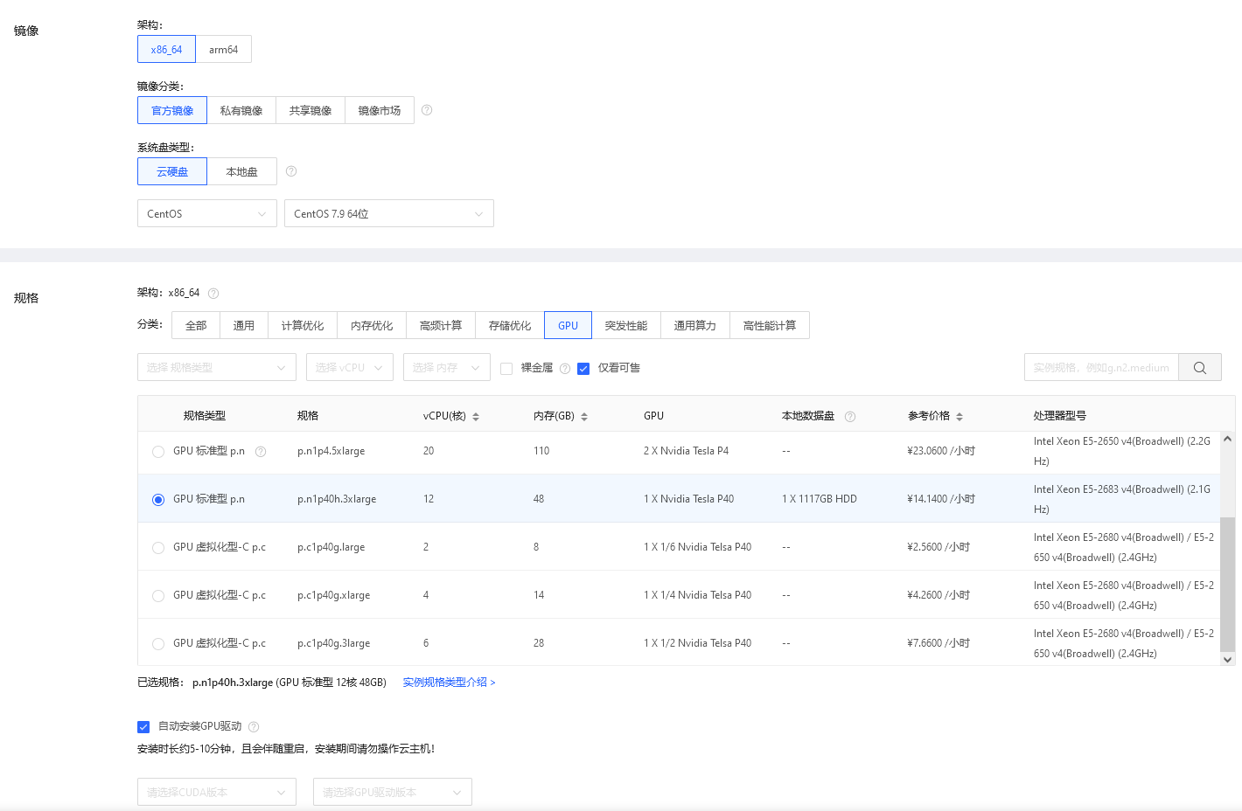Open 请选择GPU驱动版本 dropdown

point(393,793)
